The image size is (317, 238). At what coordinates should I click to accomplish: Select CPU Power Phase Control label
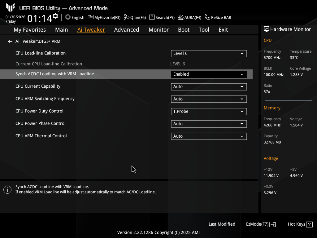tap(41, 123)
